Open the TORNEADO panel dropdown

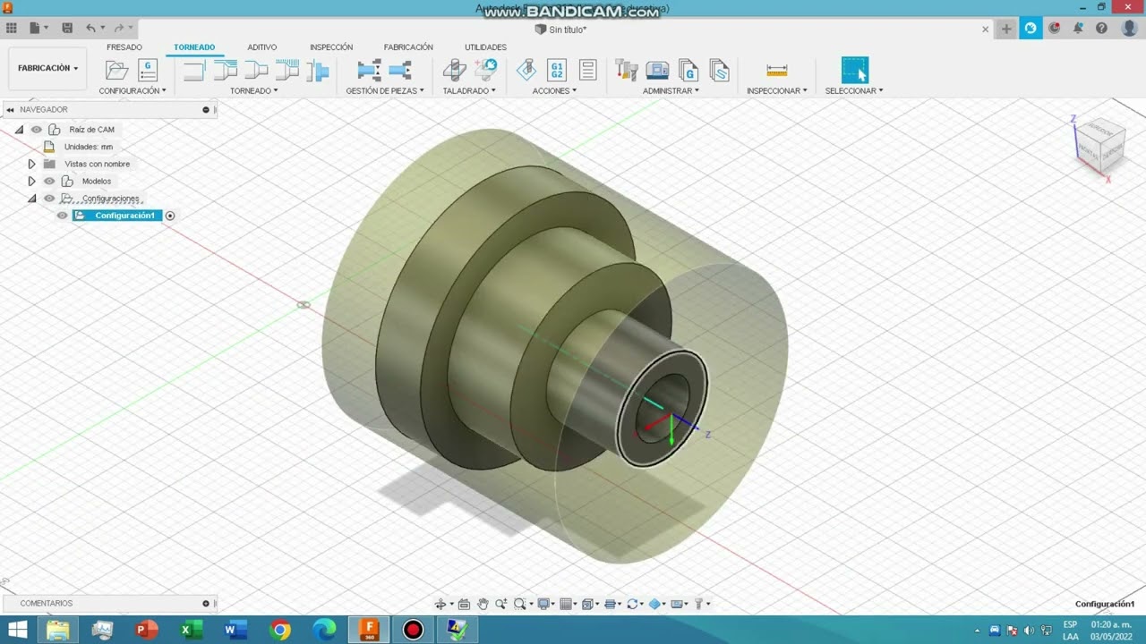253,90
